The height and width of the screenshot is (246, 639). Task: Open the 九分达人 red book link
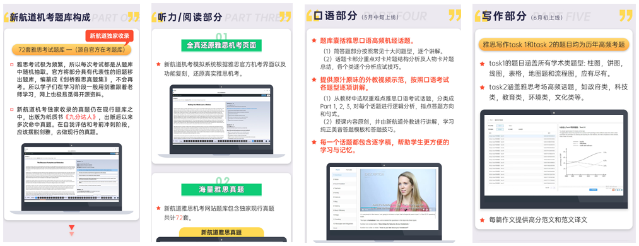76,117
